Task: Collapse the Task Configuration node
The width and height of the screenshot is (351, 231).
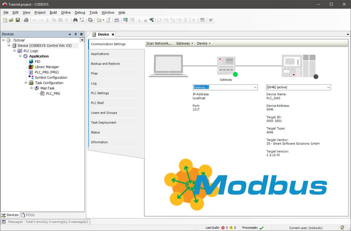Action: click(26, 82)
